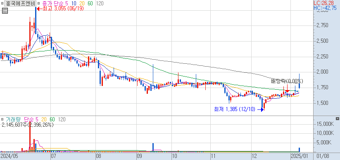Image resolution: width=340 pixels, height=160 pixels.
Task: Click the latest blue volume bar in January
Action: coord(299,150)
